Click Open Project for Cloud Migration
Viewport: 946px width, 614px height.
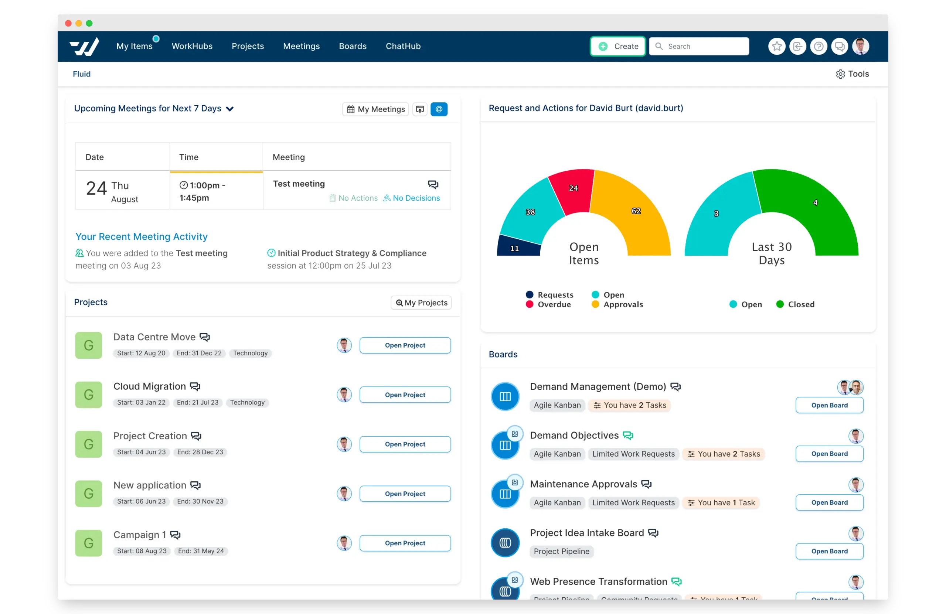[405, 395]
